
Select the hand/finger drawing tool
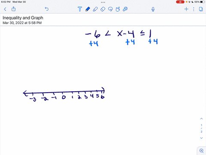[x=118, y=9]
